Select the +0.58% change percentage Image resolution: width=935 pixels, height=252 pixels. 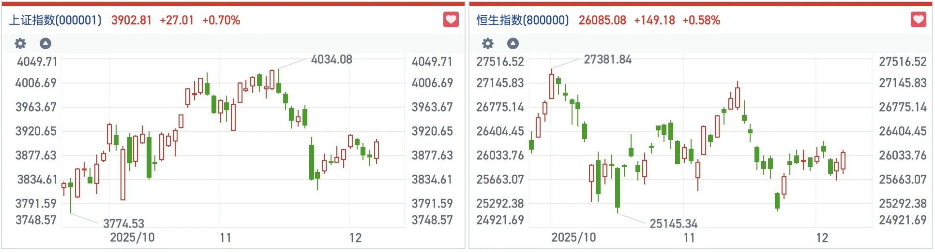tap(701, 20)
